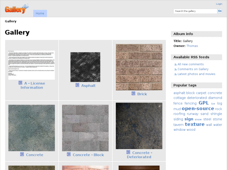
Task: Click the Gallery breadcrumb
Action: 11,21
